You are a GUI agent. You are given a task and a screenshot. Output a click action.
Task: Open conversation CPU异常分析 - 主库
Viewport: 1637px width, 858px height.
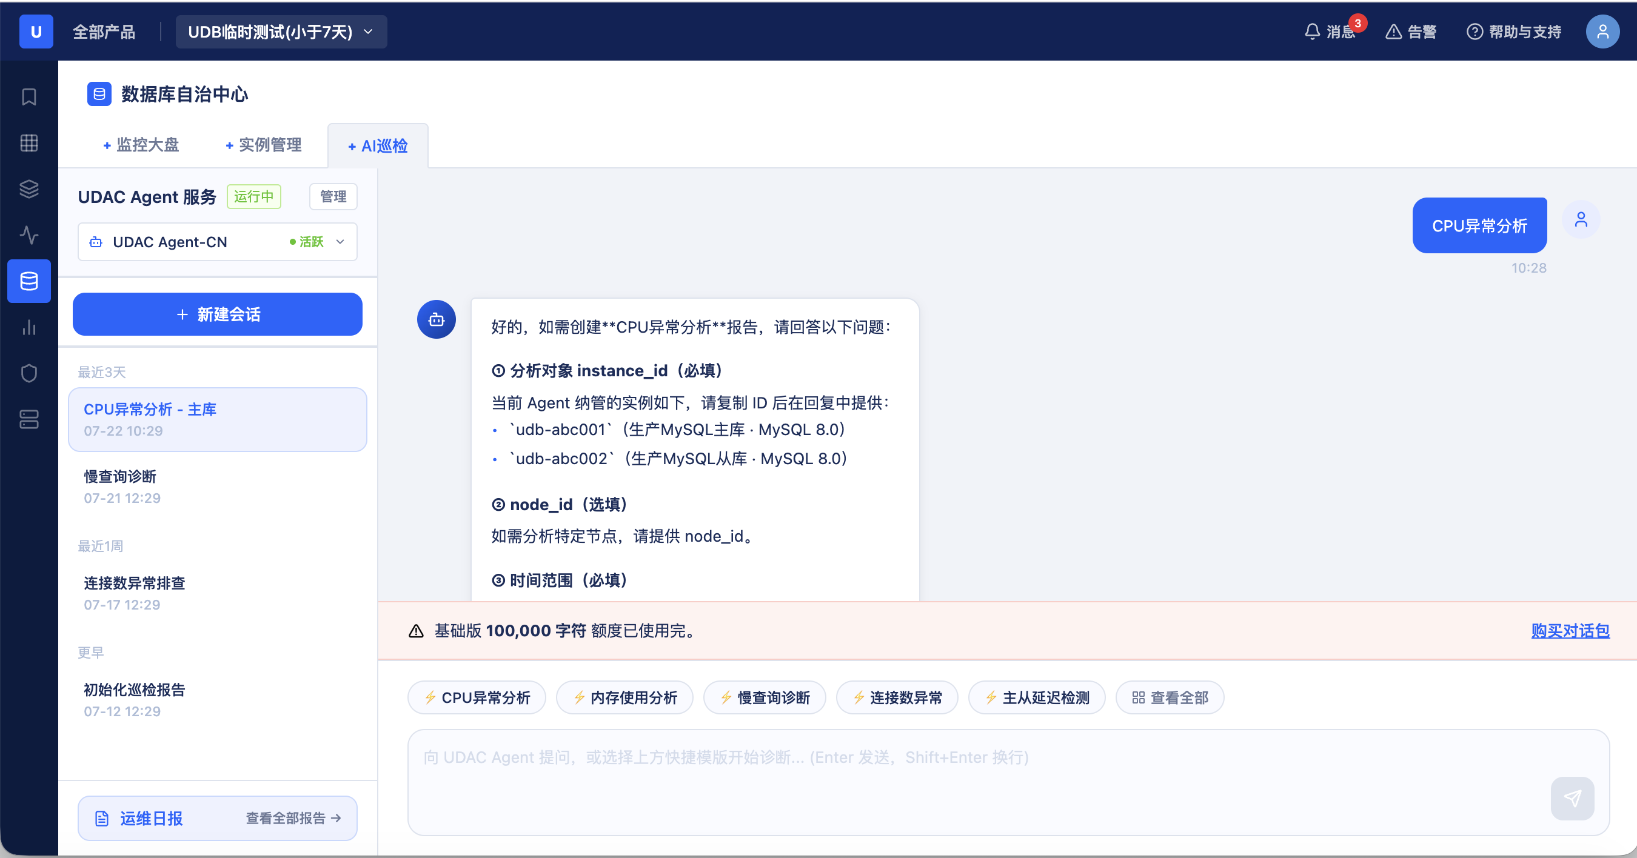pos(218,420)
